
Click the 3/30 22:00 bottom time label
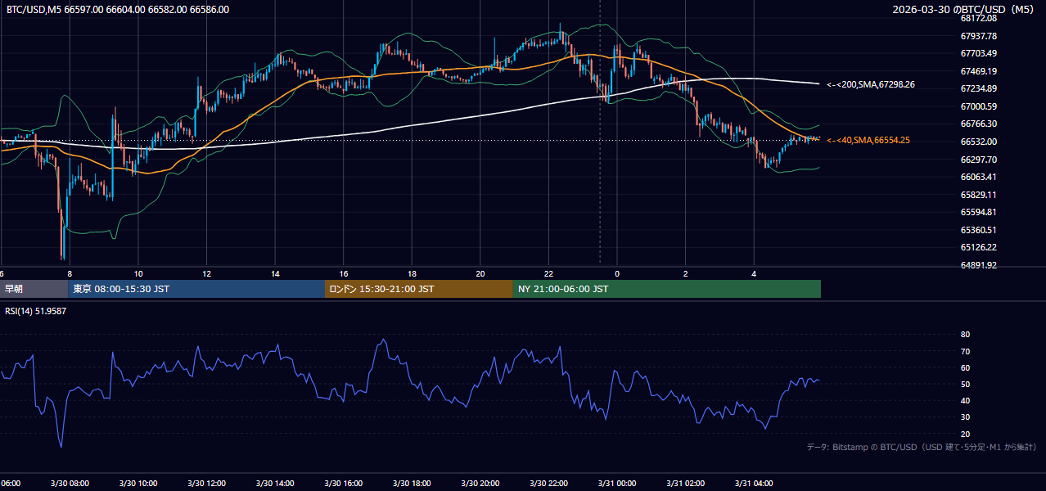[x=548, y=484]
